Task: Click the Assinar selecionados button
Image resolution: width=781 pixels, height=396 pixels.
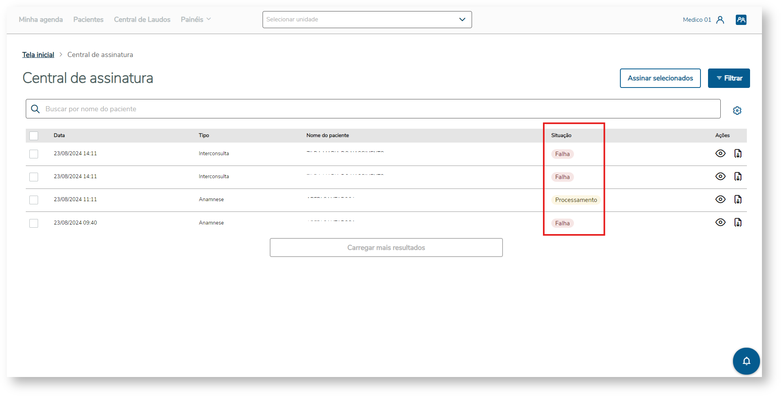Action: click(x=660, y=78)
